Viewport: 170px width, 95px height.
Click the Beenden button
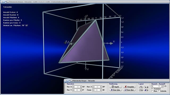129,87
